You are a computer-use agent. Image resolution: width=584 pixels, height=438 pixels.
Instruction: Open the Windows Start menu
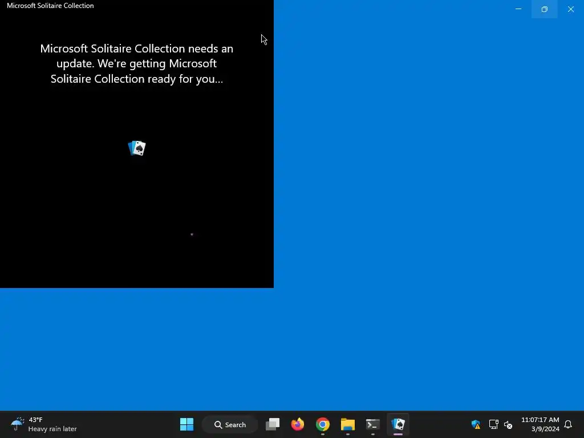(x=186, y=424)
